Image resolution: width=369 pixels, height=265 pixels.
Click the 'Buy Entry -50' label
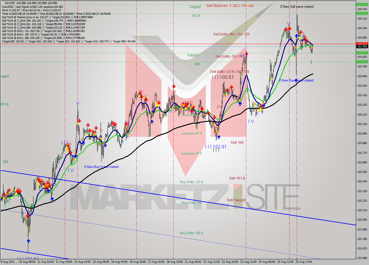coord(191,203)
